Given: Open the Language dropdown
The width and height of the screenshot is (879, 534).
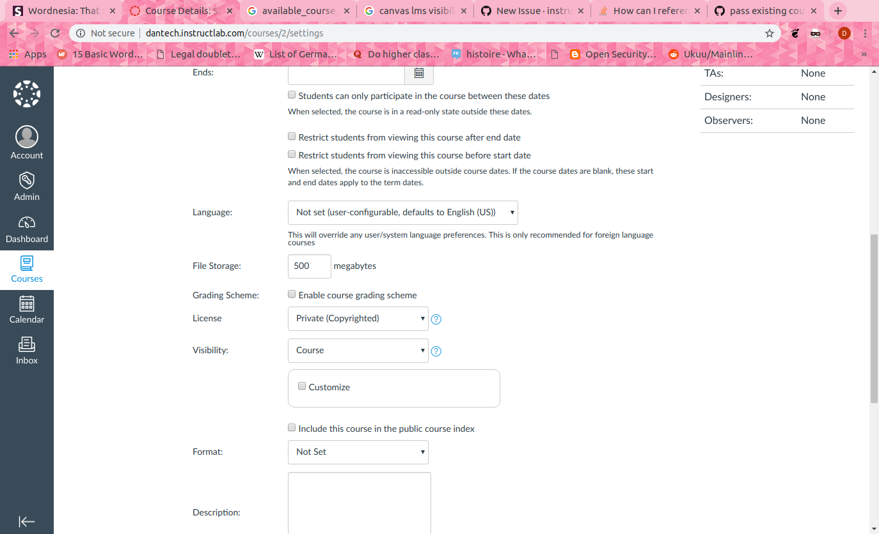Looking at the screenshot, I should (x=402, y=212).
